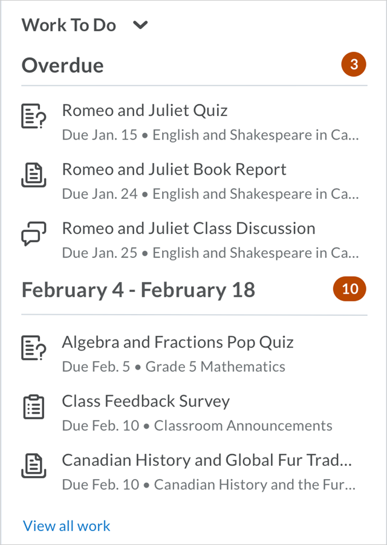This screenshot has width=387, height=545.
Task: Click the Class Feedback Survey clipboard icon
Action: coord(34,407)
